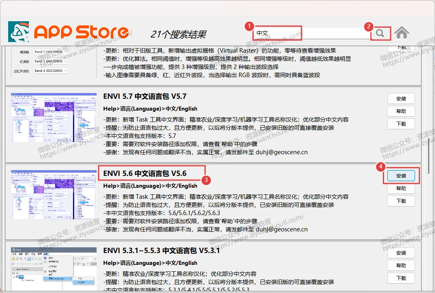
Task: Open the Band 4 (830.00000) dropdown
Action: [x=51, y=71]
